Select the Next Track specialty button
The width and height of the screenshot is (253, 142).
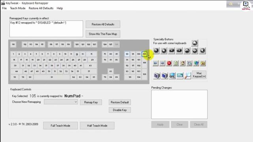click(179, 51)
